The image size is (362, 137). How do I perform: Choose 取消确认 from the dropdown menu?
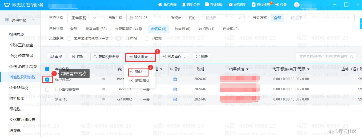[x=140, y=81]
